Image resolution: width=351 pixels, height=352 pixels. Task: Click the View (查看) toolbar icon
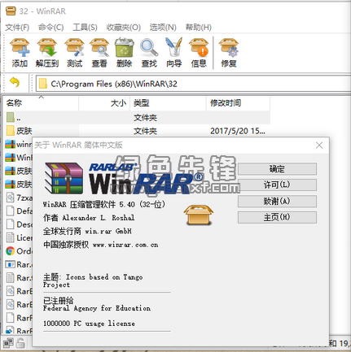99,53
